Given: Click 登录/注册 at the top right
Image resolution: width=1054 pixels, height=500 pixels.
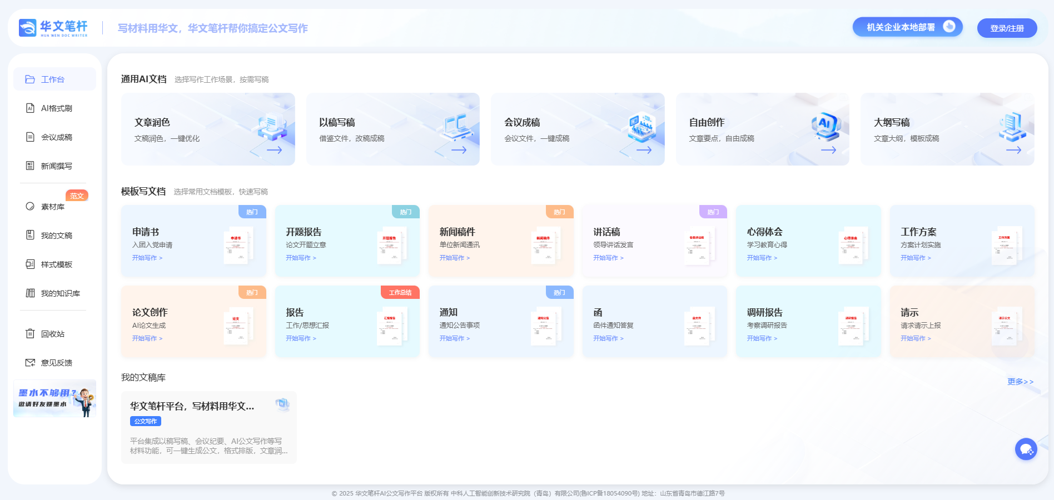Looking at the screenshot, I should (1007, 27).
